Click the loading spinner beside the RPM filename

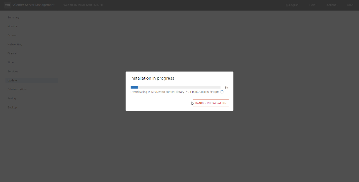coord(222,92)
